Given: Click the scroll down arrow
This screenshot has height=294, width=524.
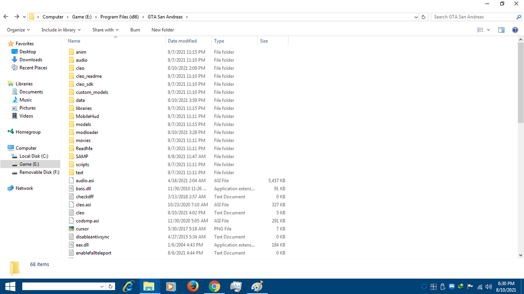Looking at the screenshot, I should tap(521, 255).
